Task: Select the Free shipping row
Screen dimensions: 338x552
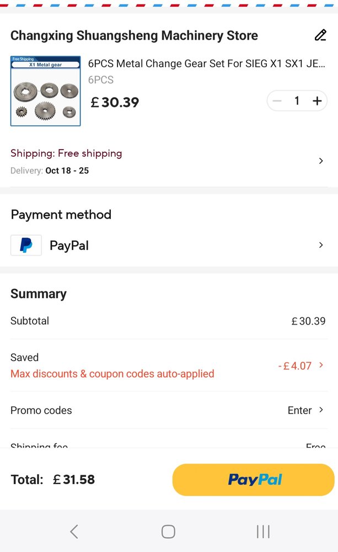Action: click(x=66, y=153)
